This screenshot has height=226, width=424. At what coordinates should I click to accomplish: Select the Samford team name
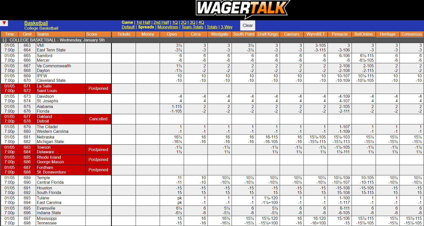tap(45, 56)
